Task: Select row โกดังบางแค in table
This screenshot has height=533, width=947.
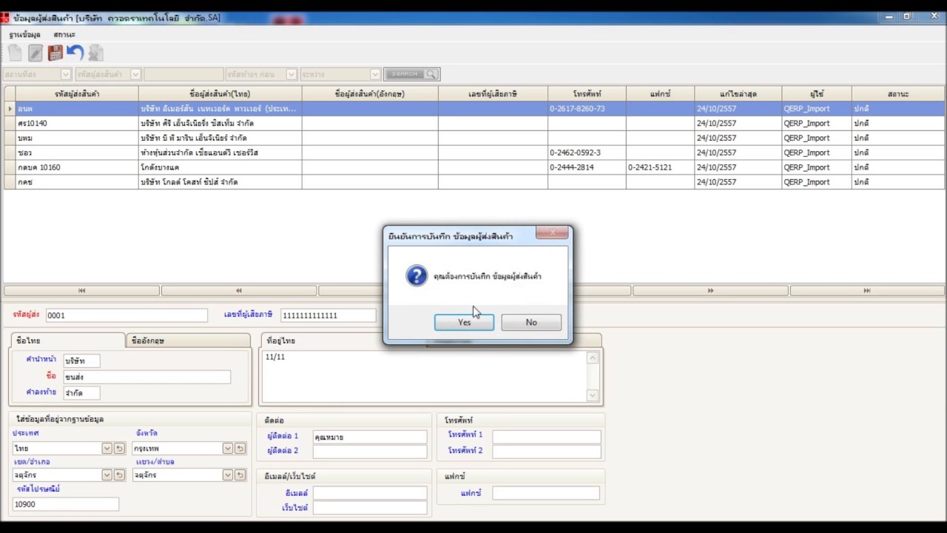Action: [x=474, y=167]
